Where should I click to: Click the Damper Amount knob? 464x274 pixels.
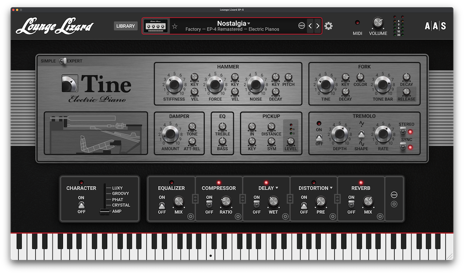coord(170,134)
